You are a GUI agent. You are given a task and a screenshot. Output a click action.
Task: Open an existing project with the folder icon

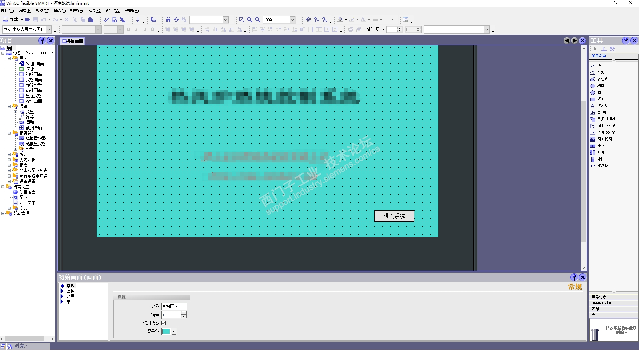click(28, 20)
